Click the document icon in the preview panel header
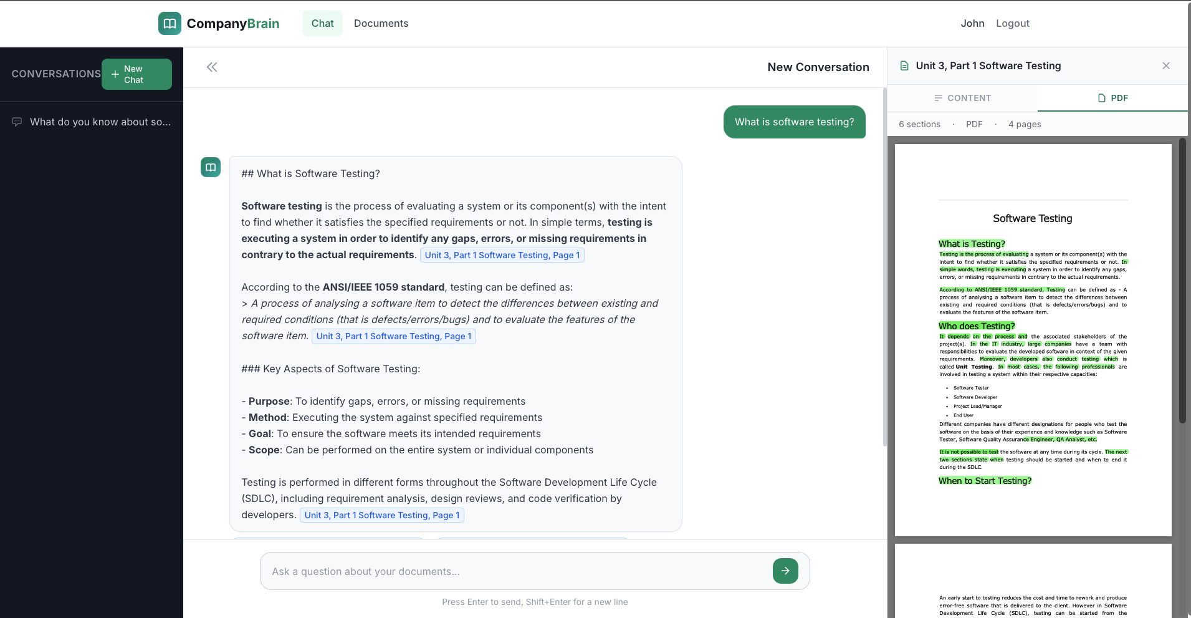 click(904, 65)
